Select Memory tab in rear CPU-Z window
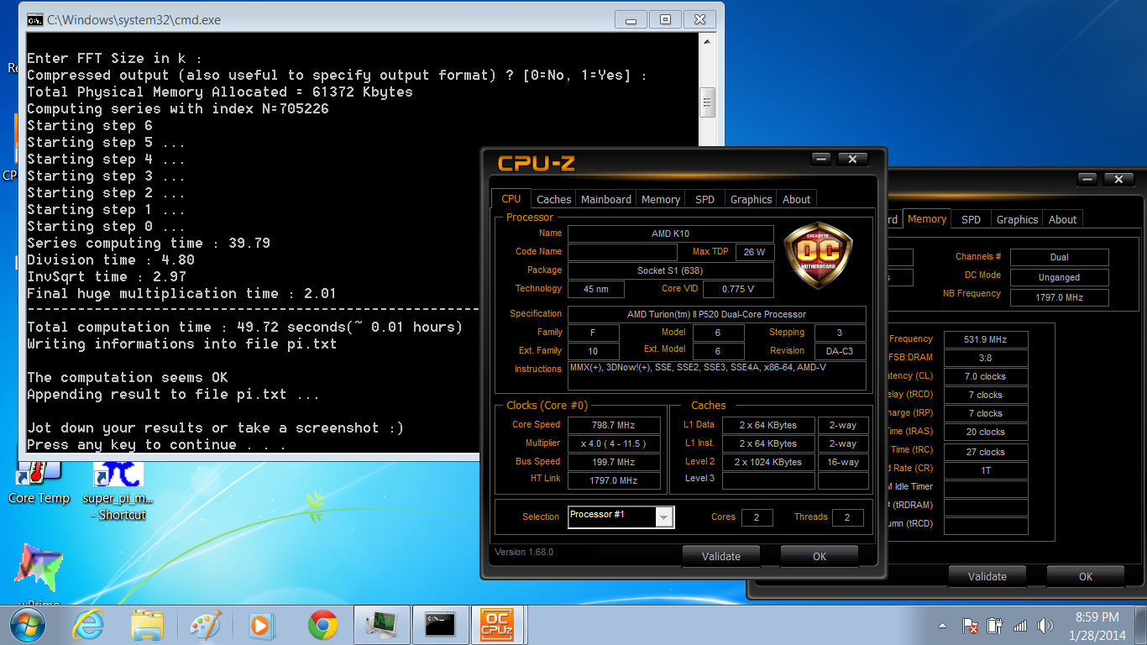 coord(927,219)
